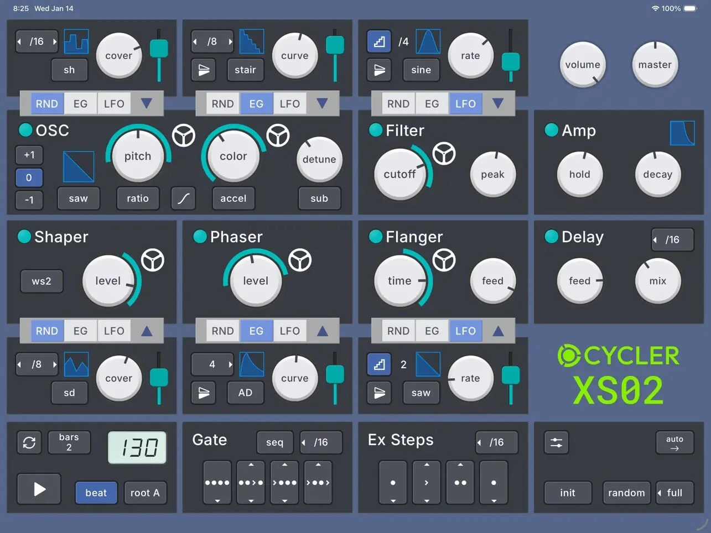Toggle the Delay power indicator

click(x=552, y=237)
